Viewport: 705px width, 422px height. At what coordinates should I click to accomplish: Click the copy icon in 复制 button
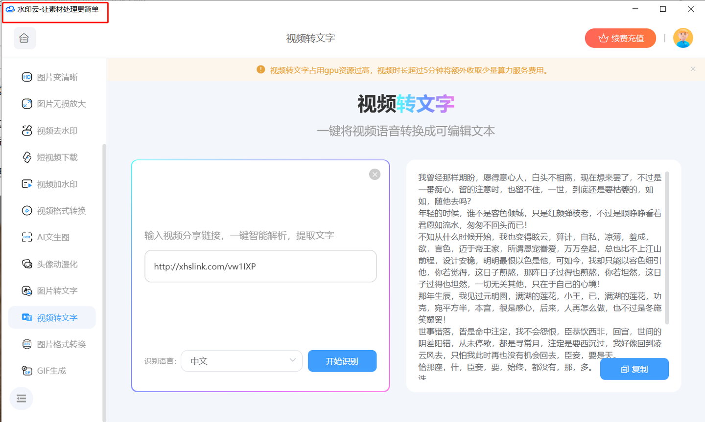point(625,370)
